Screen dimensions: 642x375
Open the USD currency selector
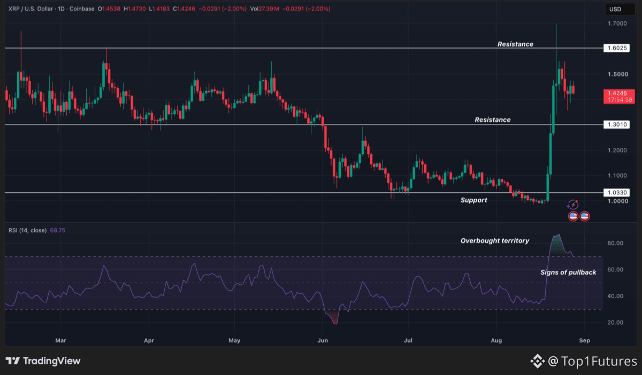click(621, 9)
